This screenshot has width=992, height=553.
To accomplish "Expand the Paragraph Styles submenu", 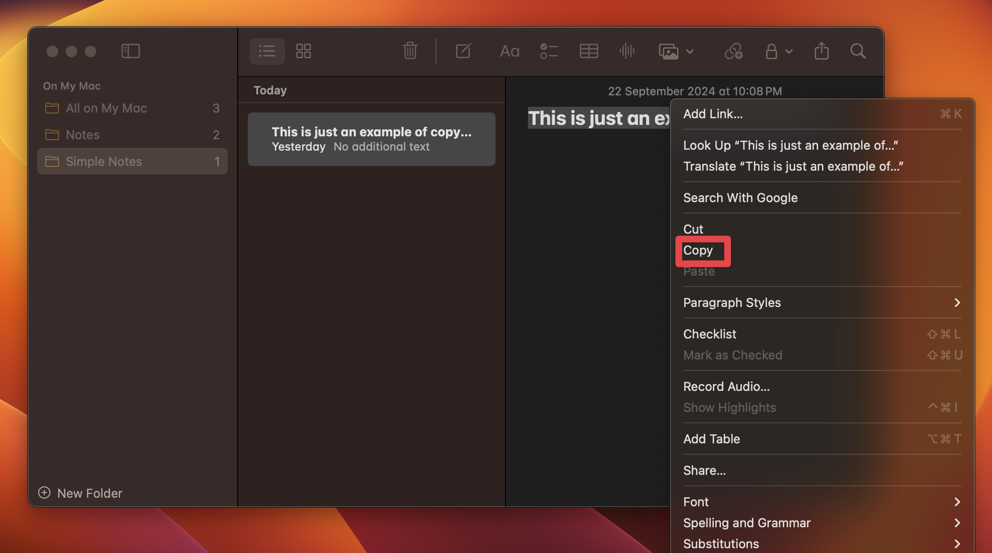I will click(732, 303).
